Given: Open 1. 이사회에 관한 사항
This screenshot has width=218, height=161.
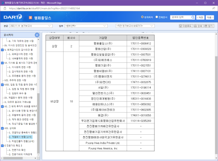Looking at the screenshot, I should point(20,67).
